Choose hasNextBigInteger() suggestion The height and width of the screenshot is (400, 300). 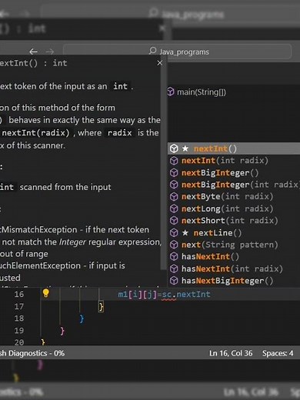(234, 281)
